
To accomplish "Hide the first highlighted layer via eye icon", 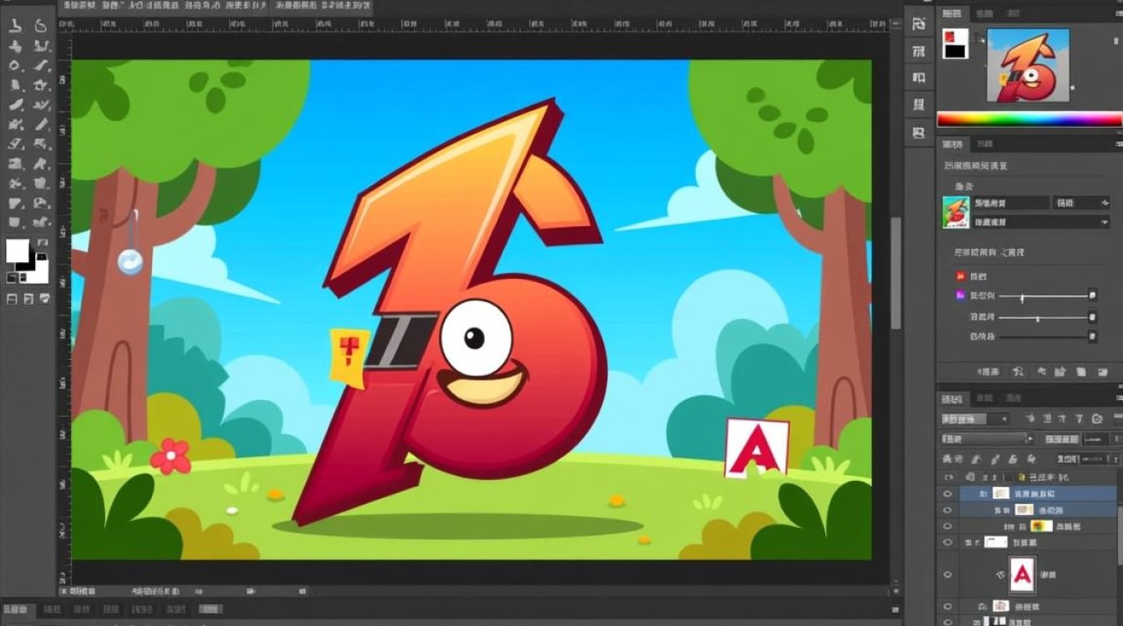I will coord(948,494).
